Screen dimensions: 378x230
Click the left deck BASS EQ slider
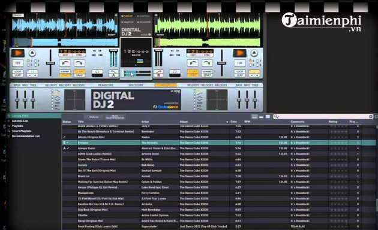coord(17,99)
